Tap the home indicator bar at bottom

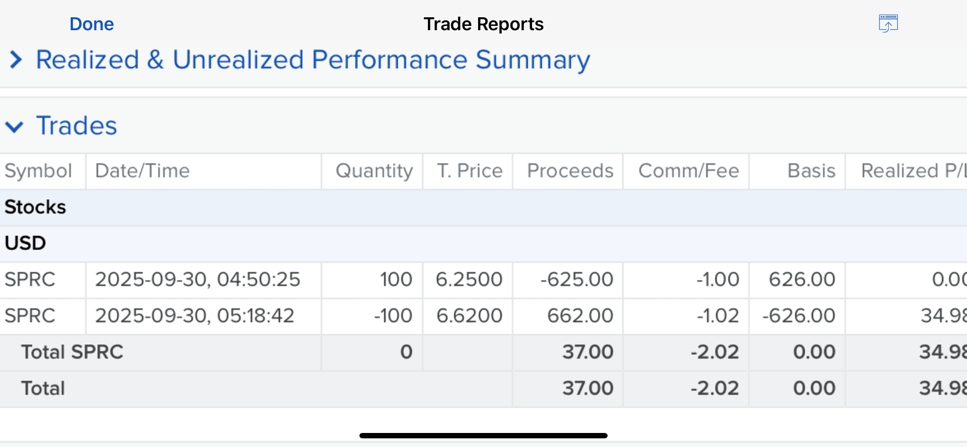click(483, 435)
